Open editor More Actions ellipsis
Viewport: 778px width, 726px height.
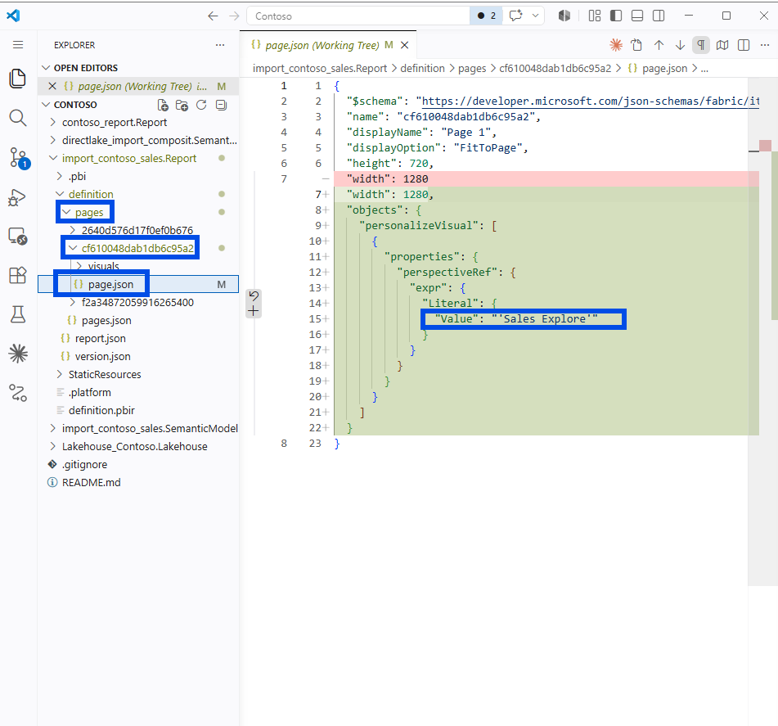point(765,45)
